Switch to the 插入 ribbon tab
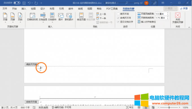 pos(24,9)
